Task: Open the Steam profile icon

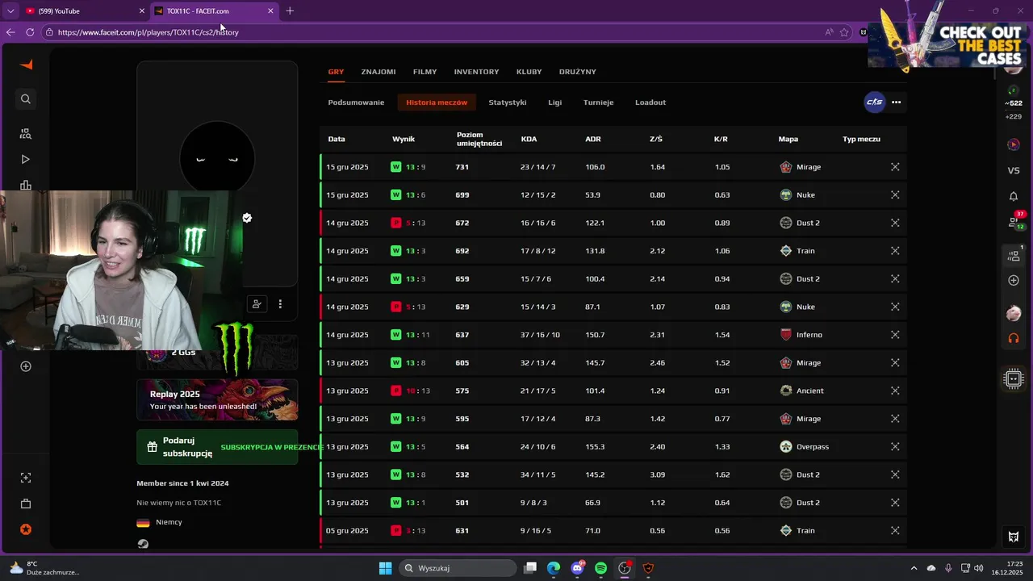Action: (143, 543)
